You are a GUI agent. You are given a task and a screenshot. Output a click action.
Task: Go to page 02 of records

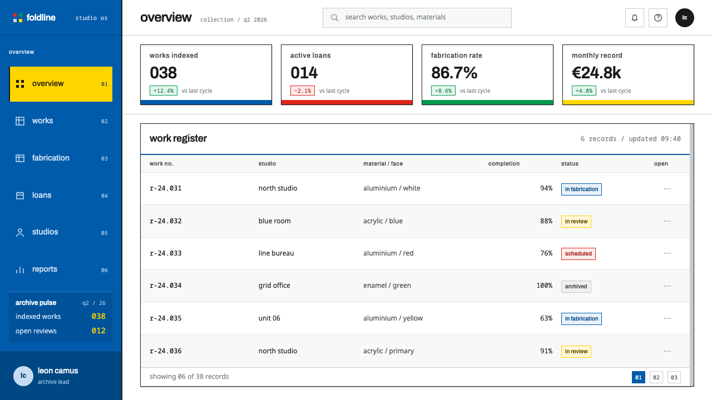click(656, 377)
